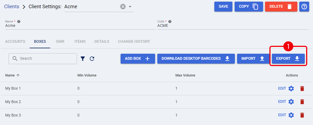
Task: Edit My Box 1
Action: [x=282, y=88]
